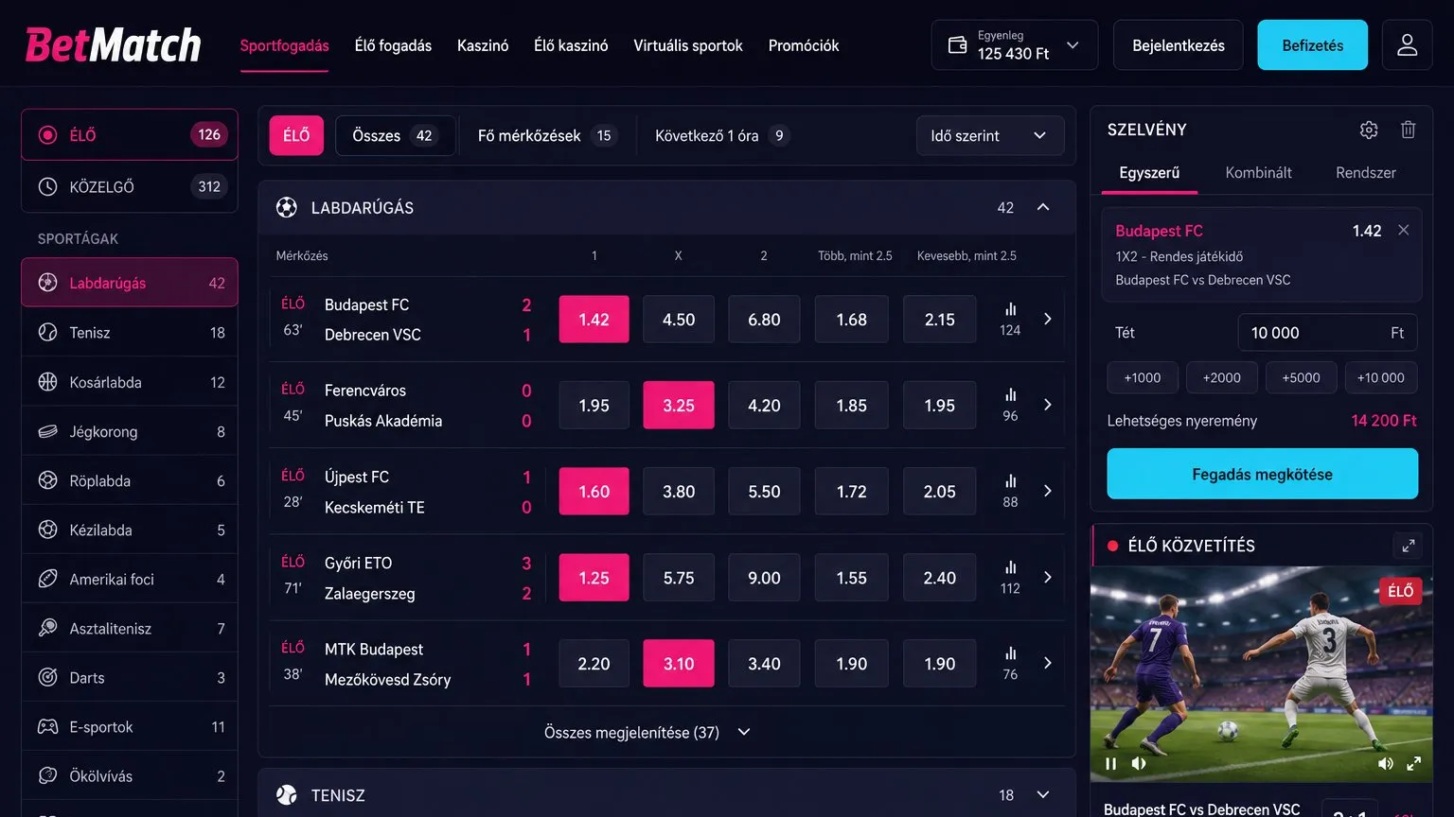Switch to Rendszer slip tab

pyautogui.click(x=1366, y=172)
